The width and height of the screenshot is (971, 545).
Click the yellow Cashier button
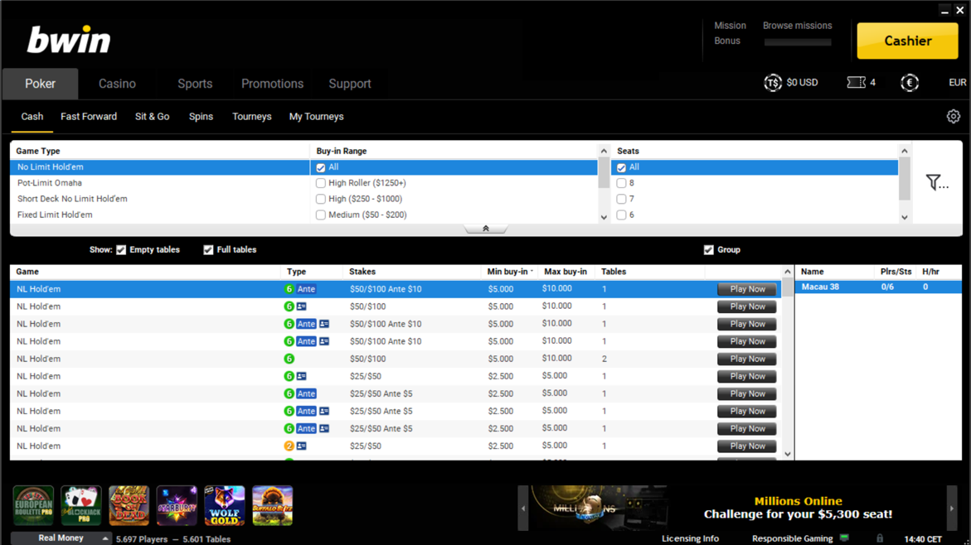[906, 41]
